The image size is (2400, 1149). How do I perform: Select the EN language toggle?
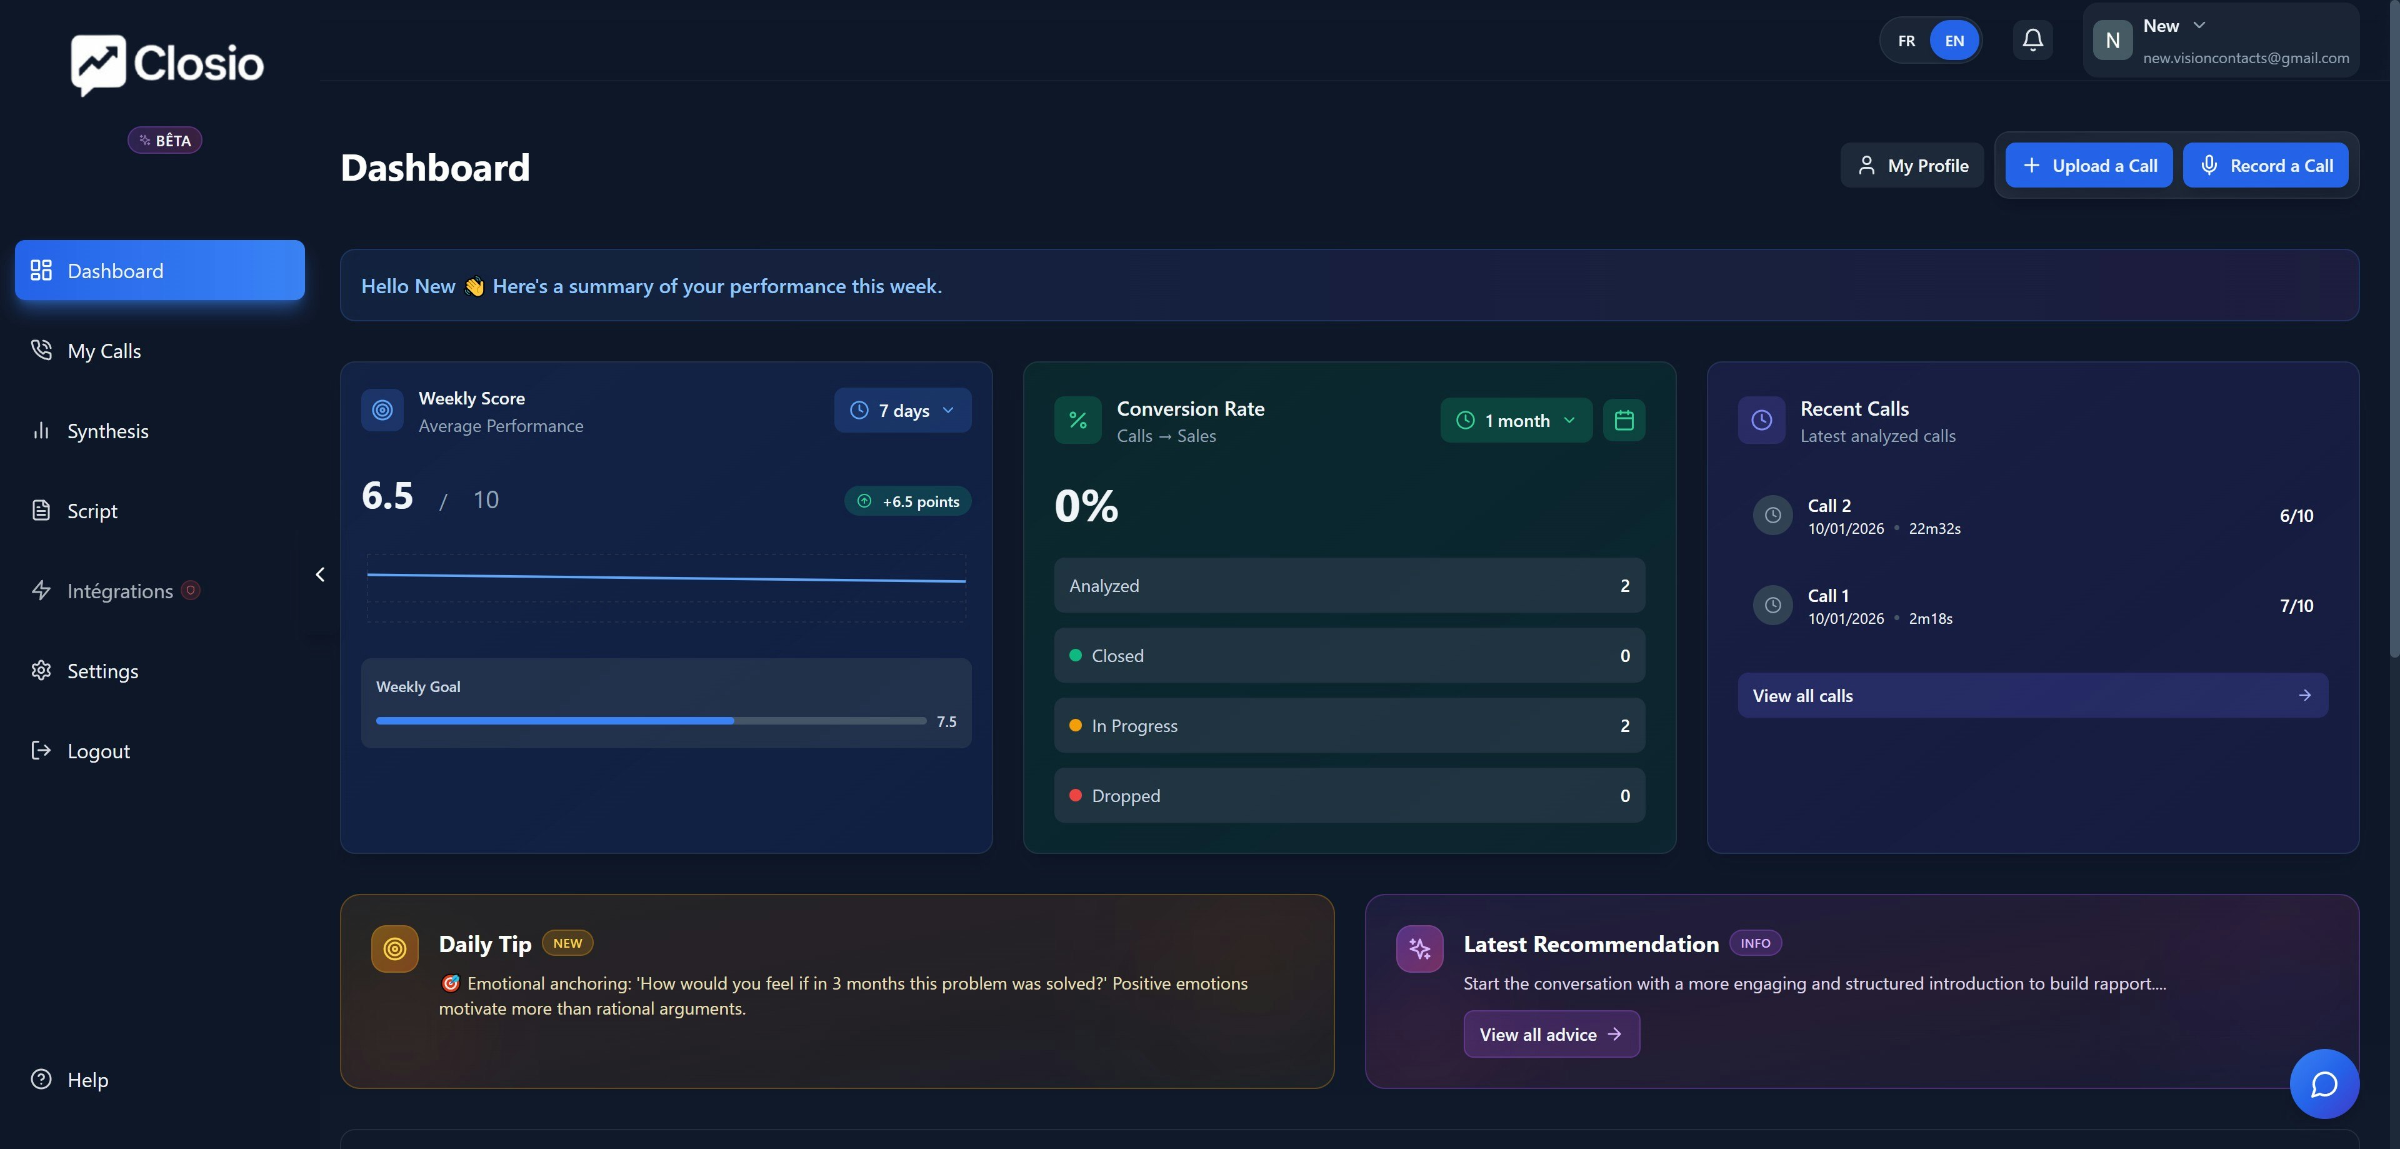coord(1954,41)
